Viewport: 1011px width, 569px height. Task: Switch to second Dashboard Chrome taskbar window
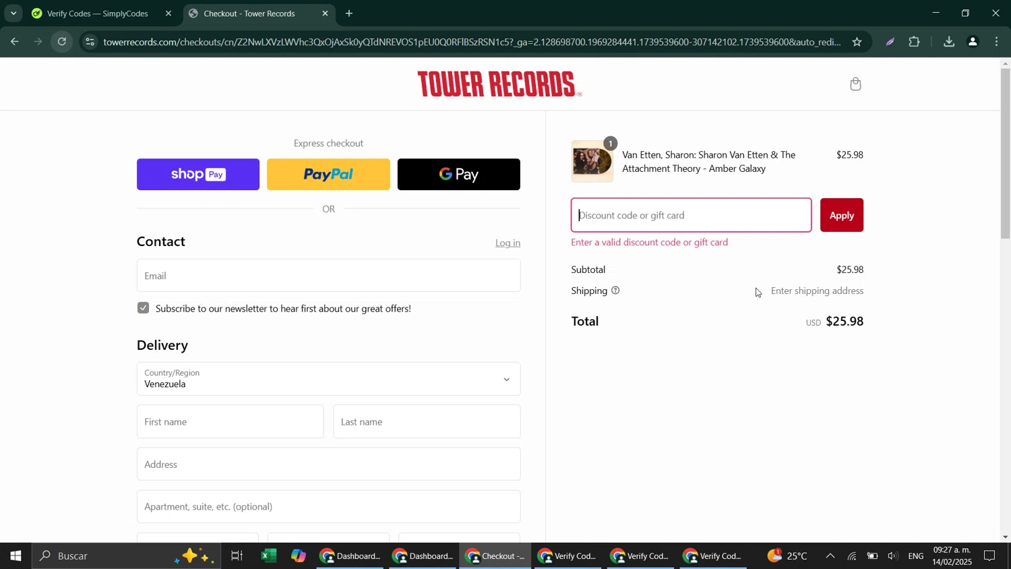pyautogui.click(x=423, y=556)
